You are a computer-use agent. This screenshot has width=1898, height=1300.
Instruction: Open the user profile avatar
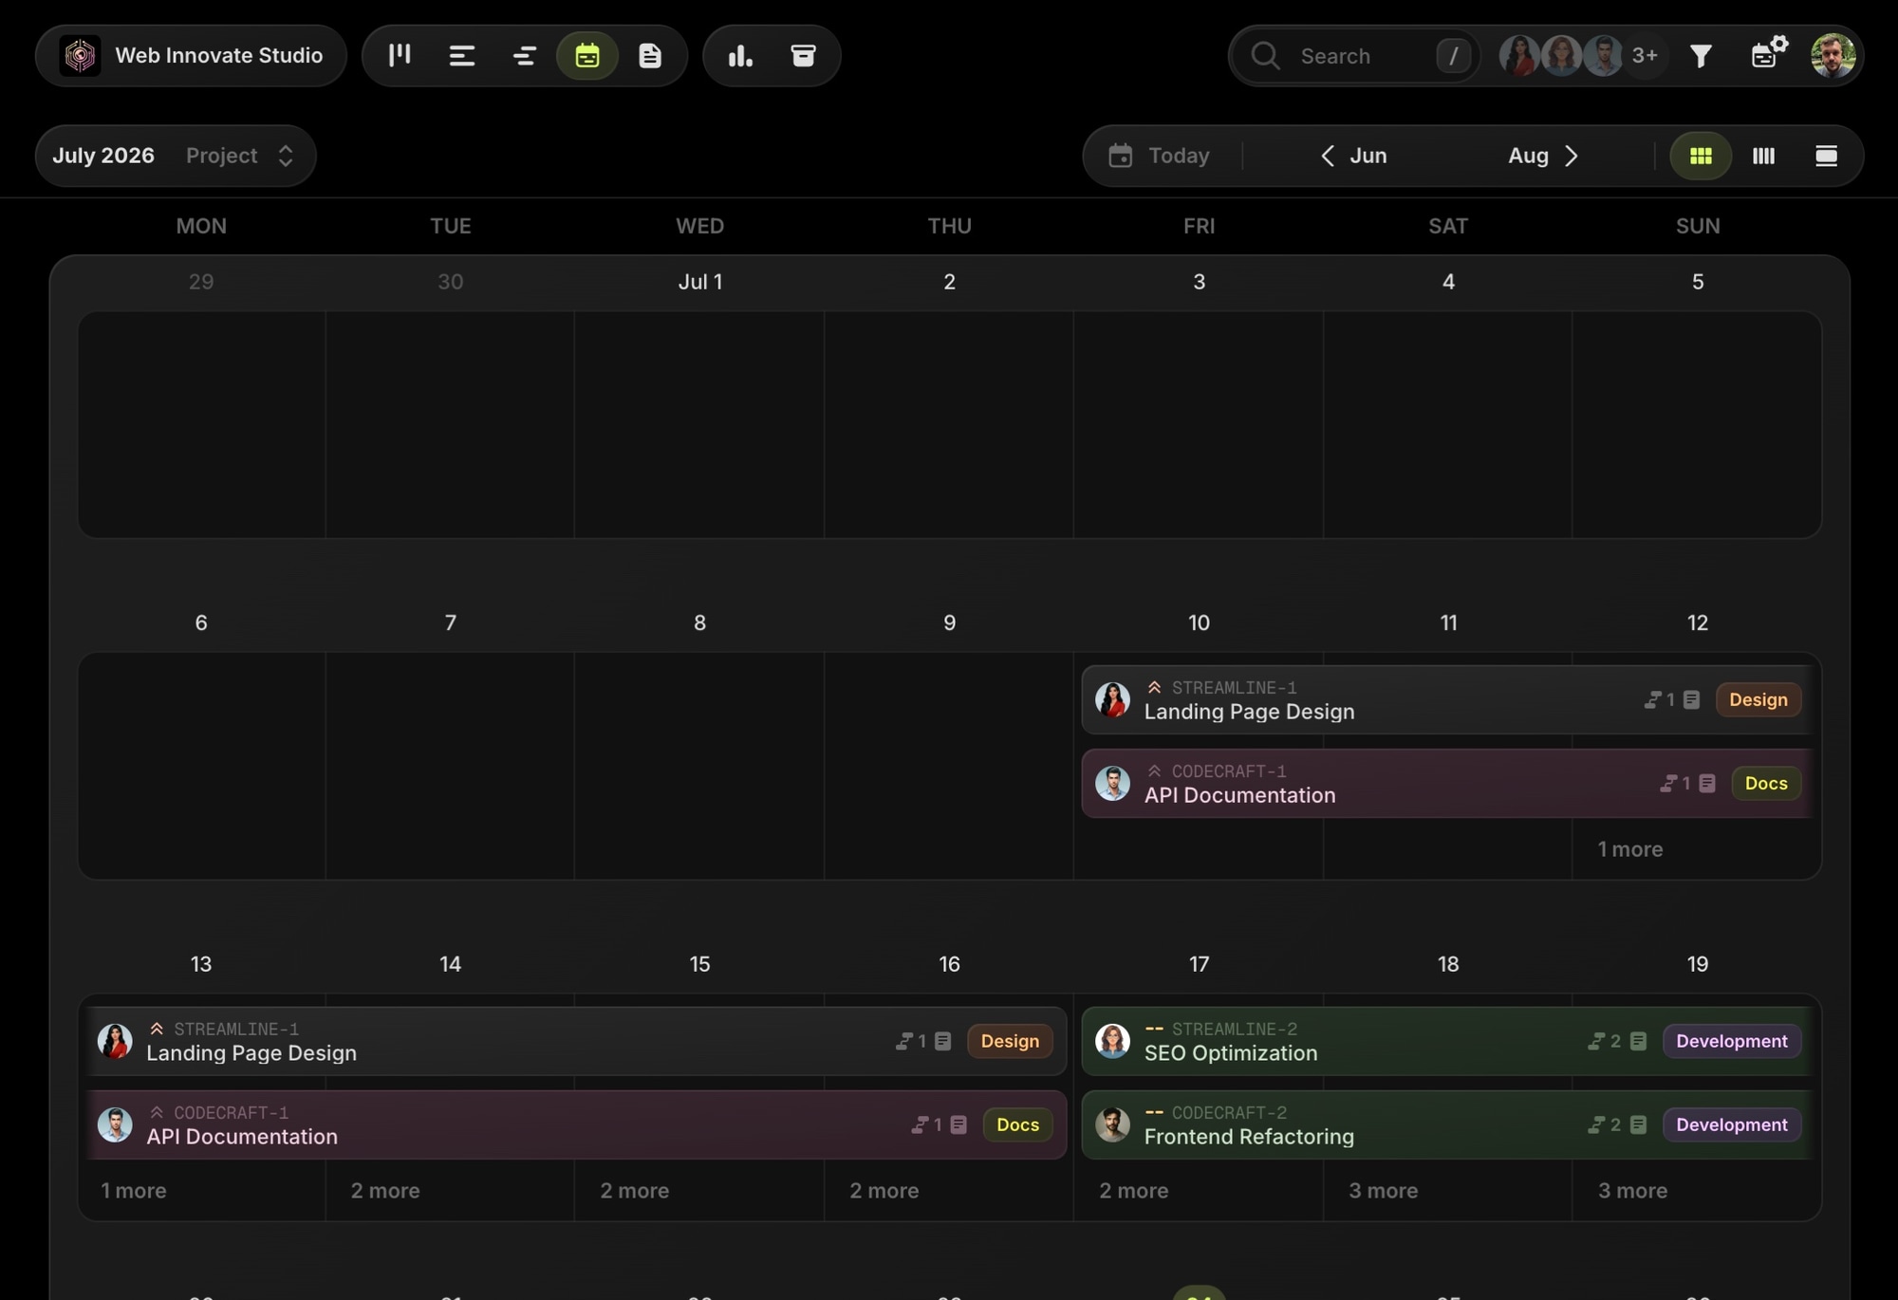pyautogui.click(x=1833, y=56)
